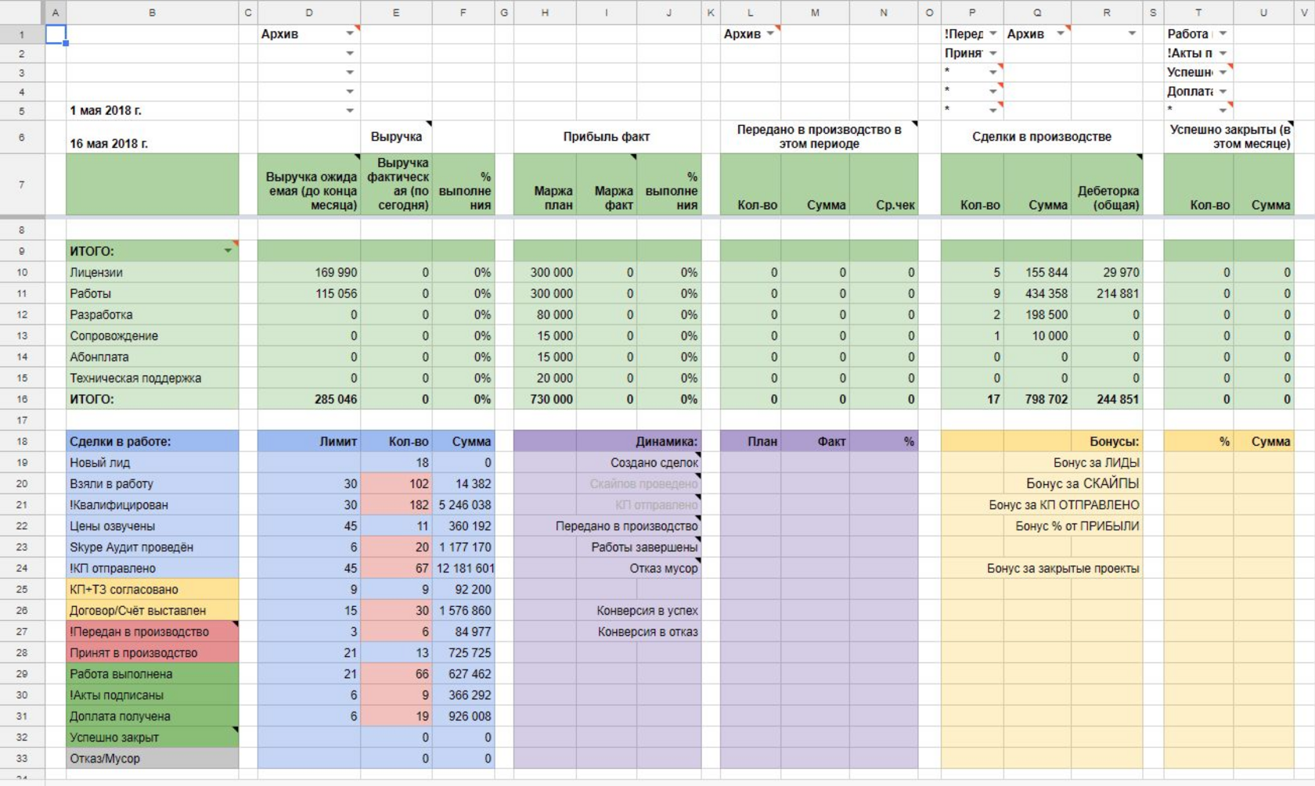This screenshot has height=786, width=1315.
Task: Select the Бонус за закрытые проекты cell
Action: point(1042,568)
